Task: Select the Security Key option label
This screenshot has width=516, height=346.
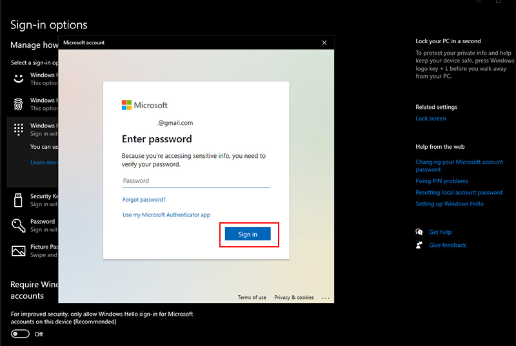Action: [44, 196]
